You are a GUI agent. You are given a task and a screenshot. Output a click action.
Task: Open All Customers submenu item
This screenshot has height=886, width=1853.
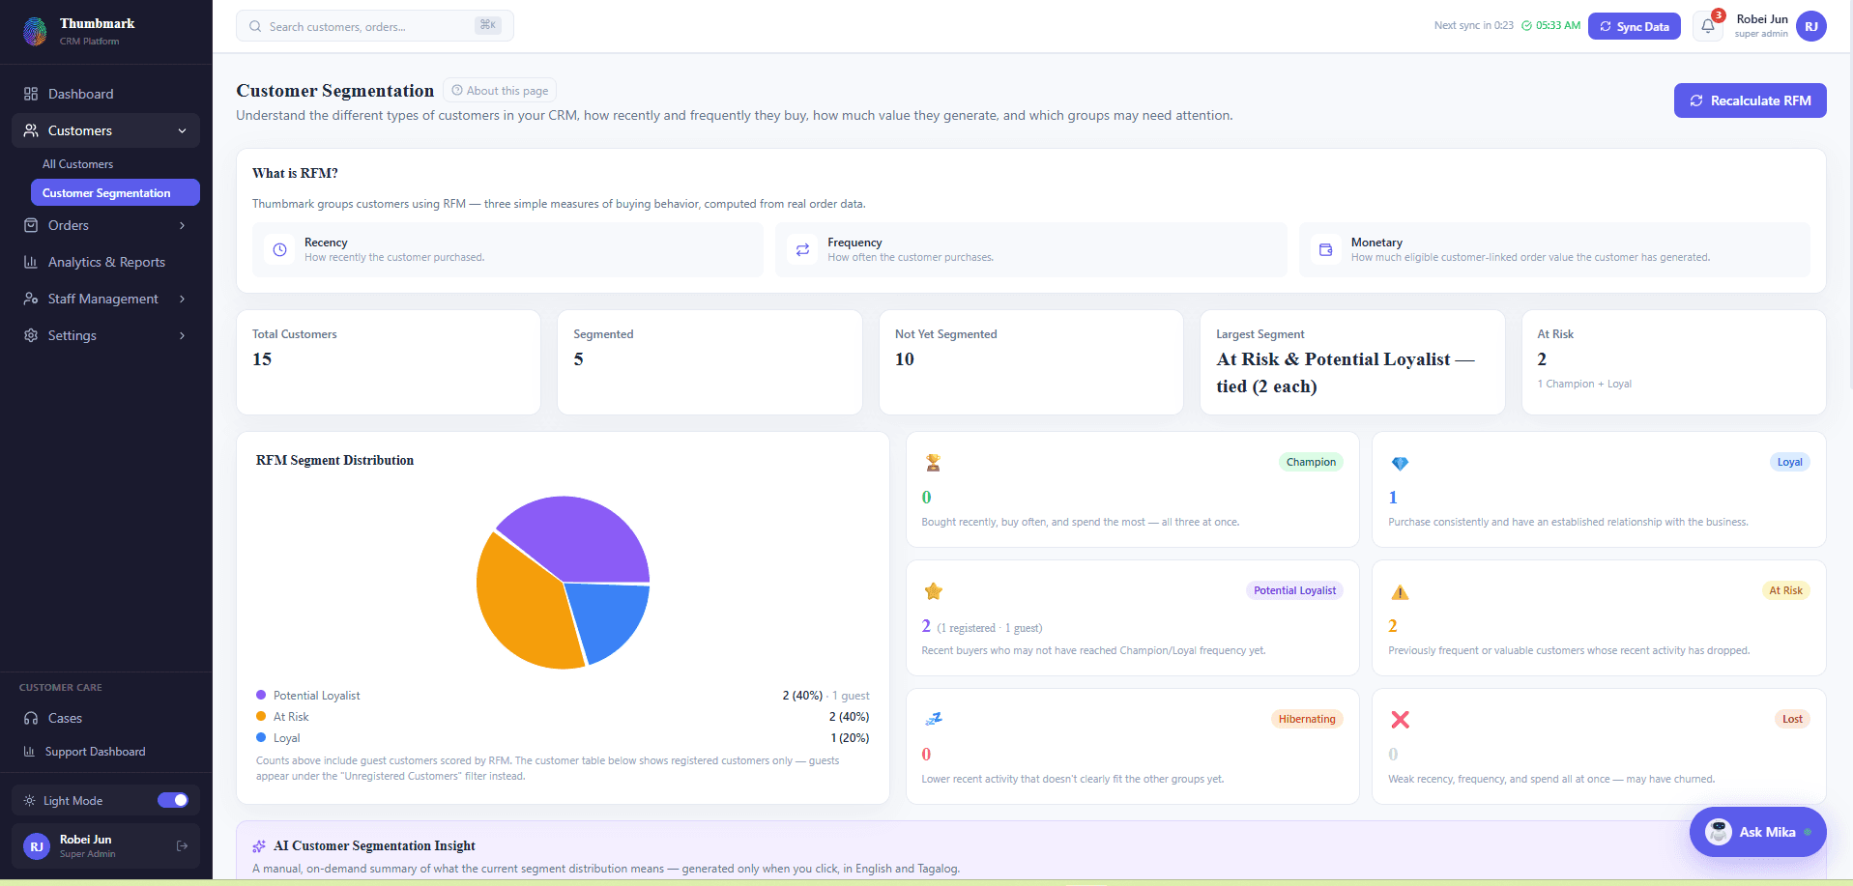(115, 164)
